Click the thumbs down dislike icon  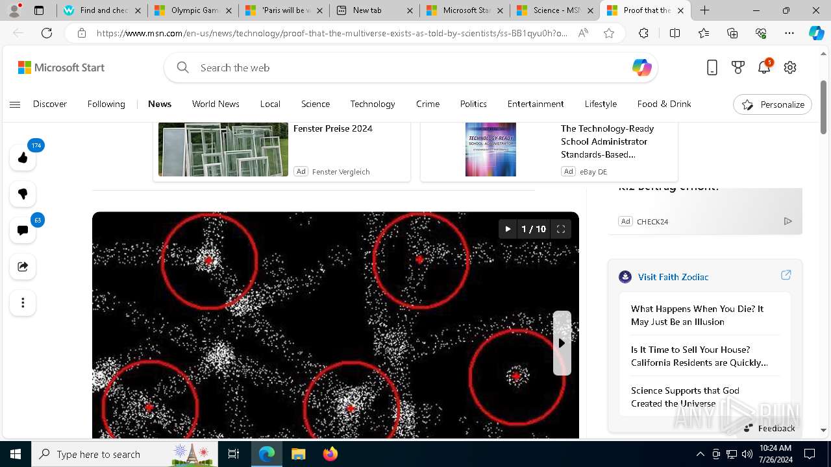pos(23,194)
